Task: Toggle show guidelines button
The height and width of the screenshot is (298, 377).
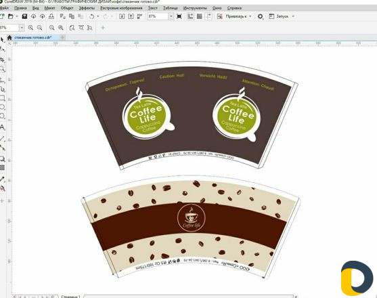Action: (208, 16)
